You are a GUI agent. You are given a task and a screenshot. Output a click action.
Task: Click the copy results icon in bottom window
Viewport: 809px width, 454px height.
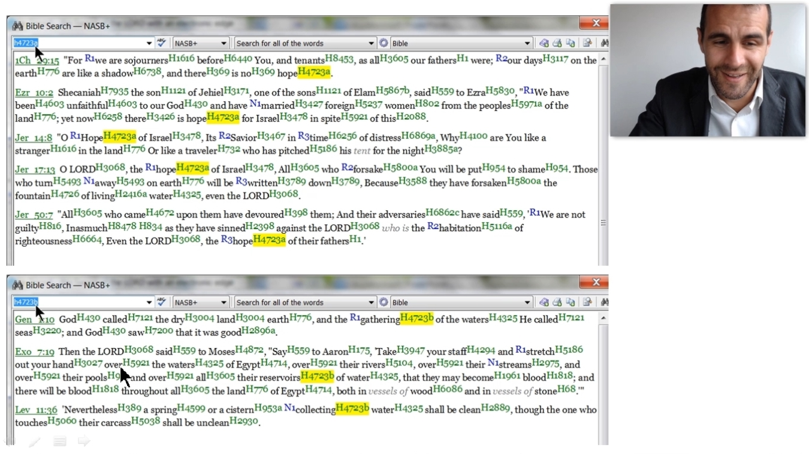(570, 302)
